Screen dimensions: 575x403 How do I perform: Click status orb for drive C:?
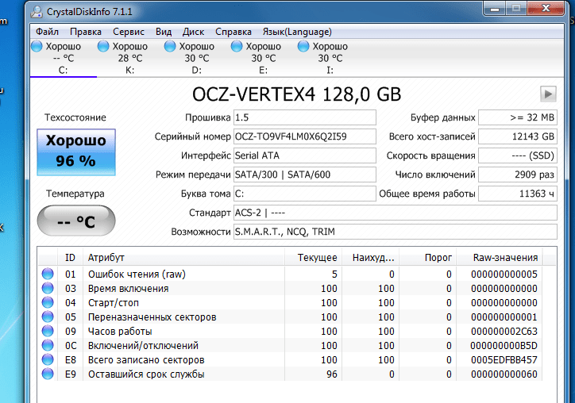pyautogui.click(x=37, y=47)
